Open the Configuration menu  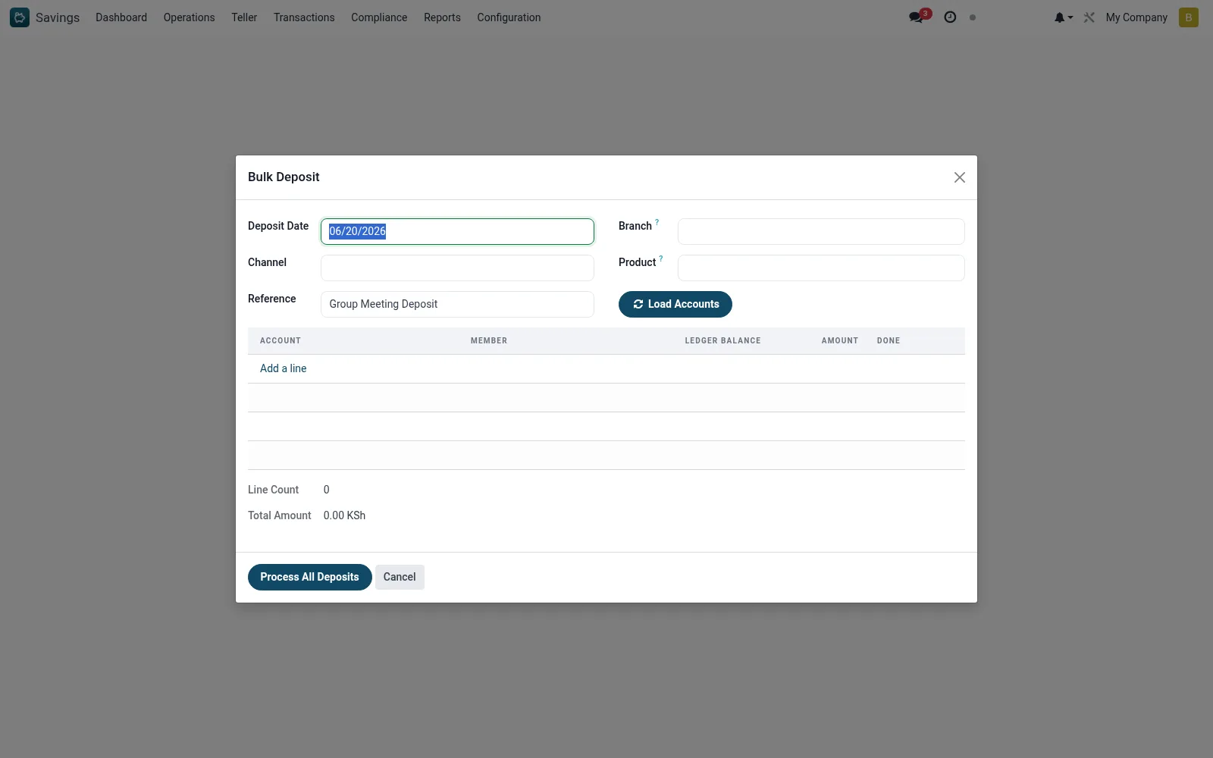pos(509,17)
